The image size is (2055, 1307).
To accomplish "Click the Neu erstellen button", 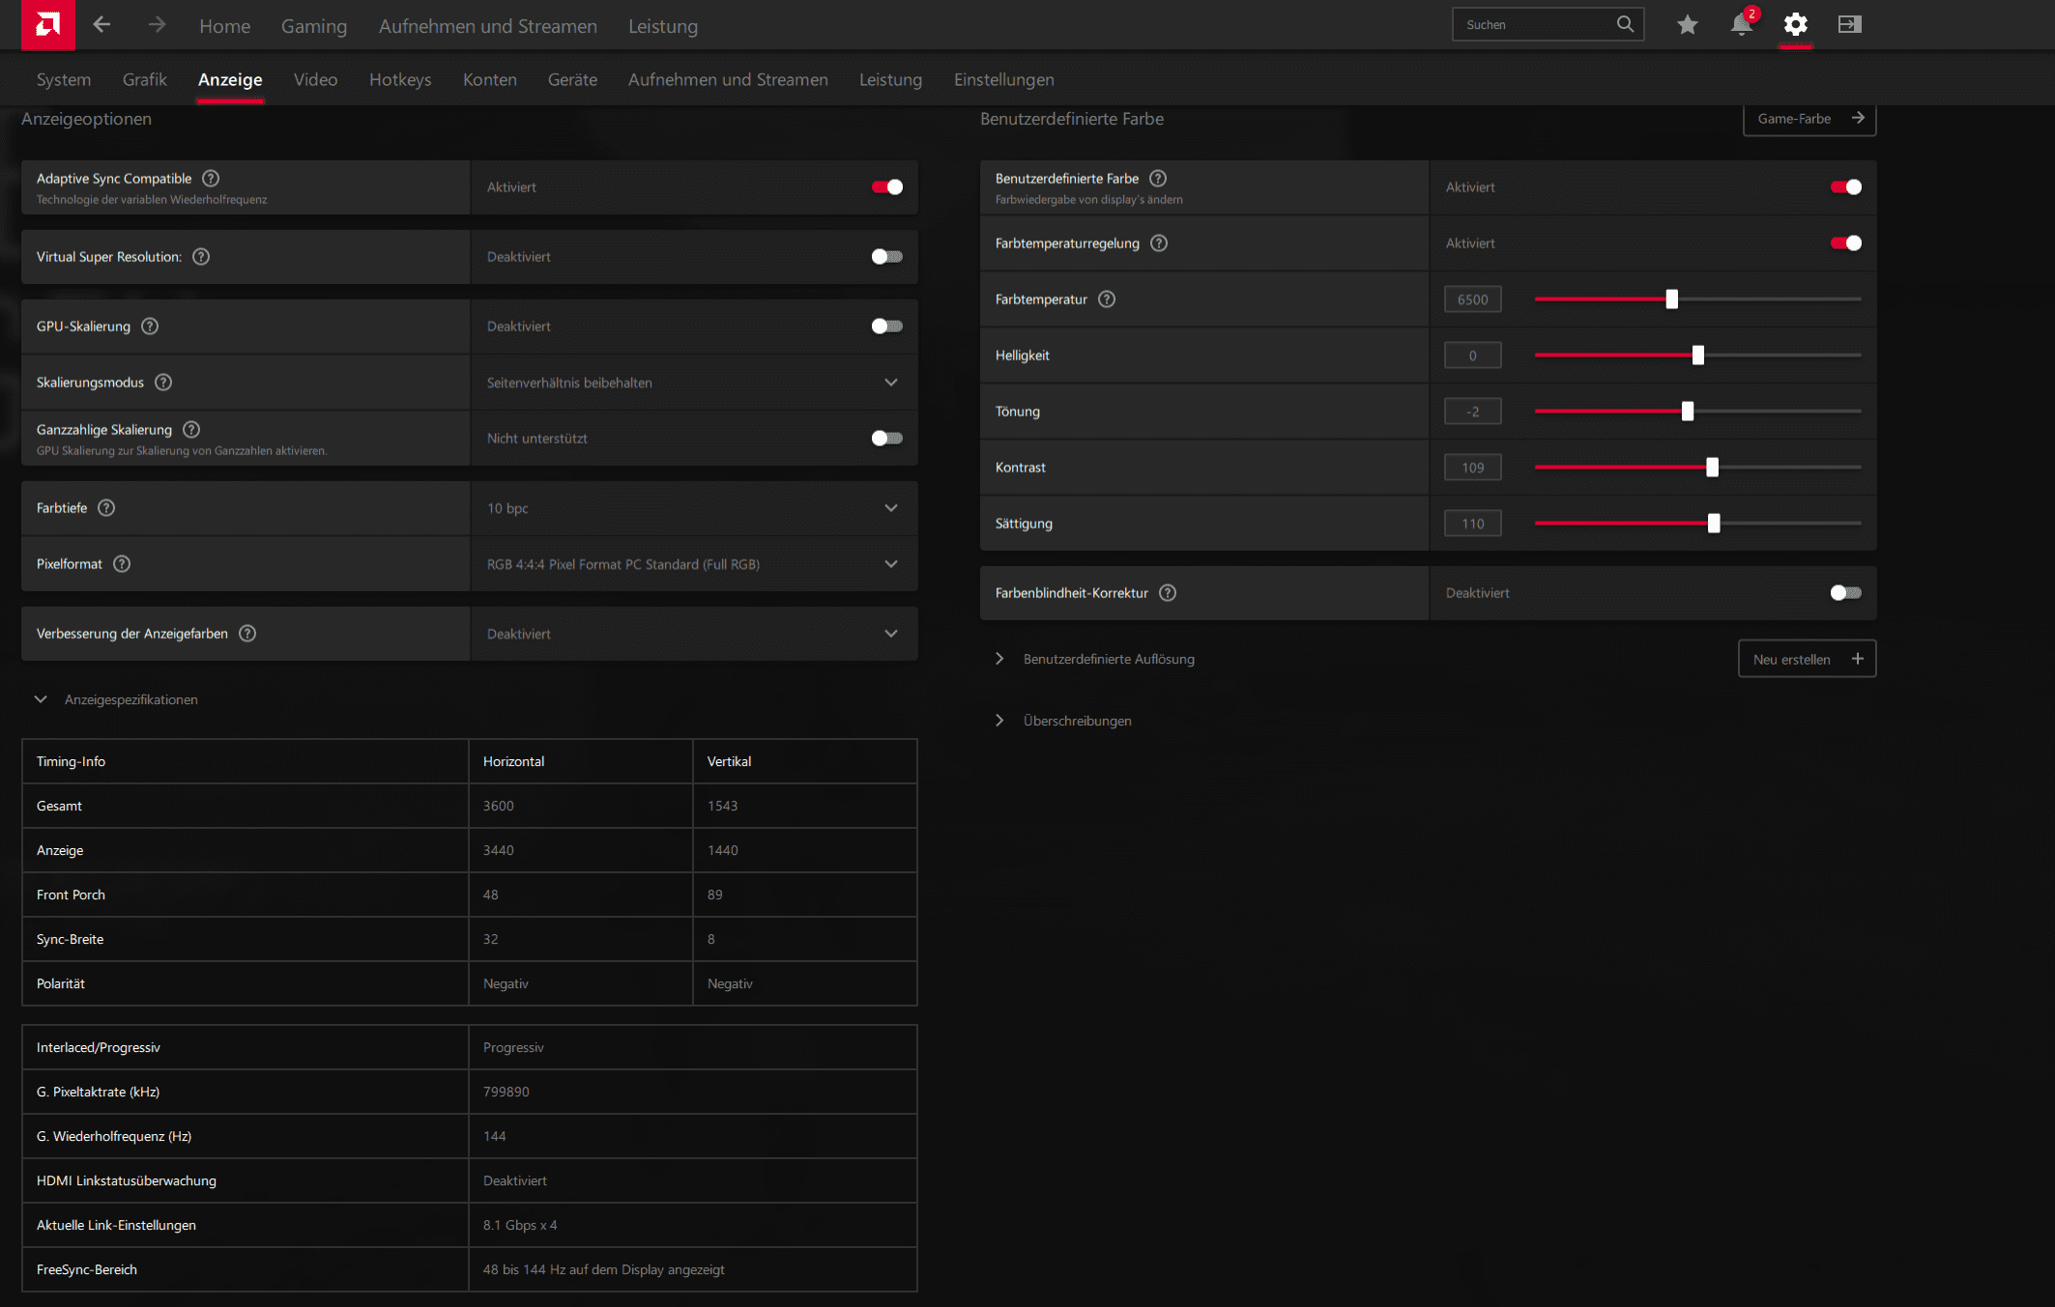I will pyautogui.click(x=1806, y=659).
